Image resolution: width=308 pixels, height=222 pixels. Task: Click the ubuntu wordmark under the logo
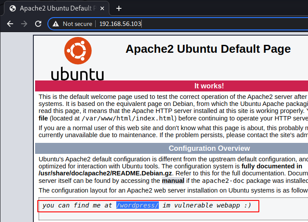tap(77, 73)
